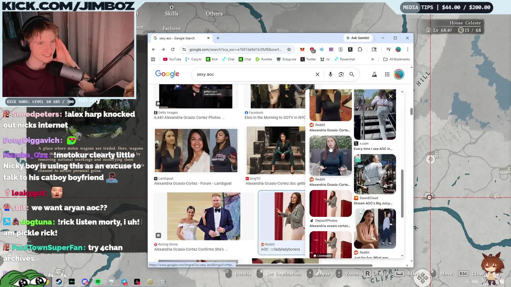Image resolution: width=511 pixels, height=287 pixels.
Task: Open the x.com related image in side panel
Action: [x=374, y=115]
